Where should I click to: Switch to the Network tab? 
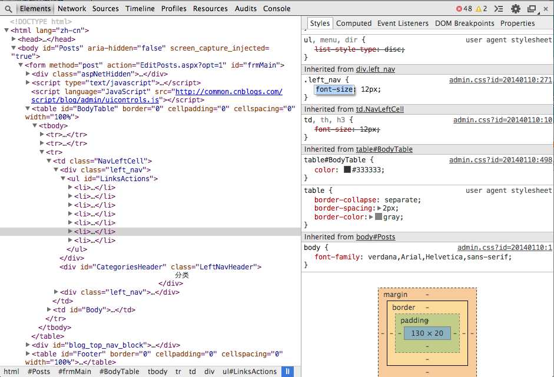(72, 8)
